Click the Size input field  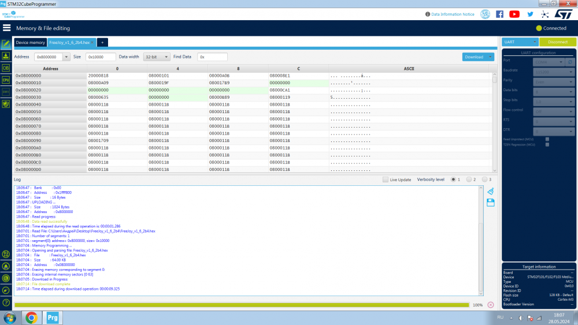(x=101, y=57)
